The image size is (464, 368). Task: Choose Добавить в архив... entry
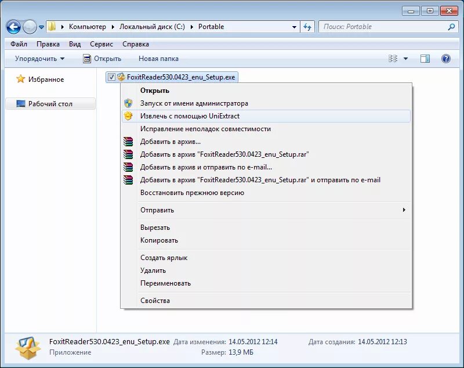click(x=266, y=142)
